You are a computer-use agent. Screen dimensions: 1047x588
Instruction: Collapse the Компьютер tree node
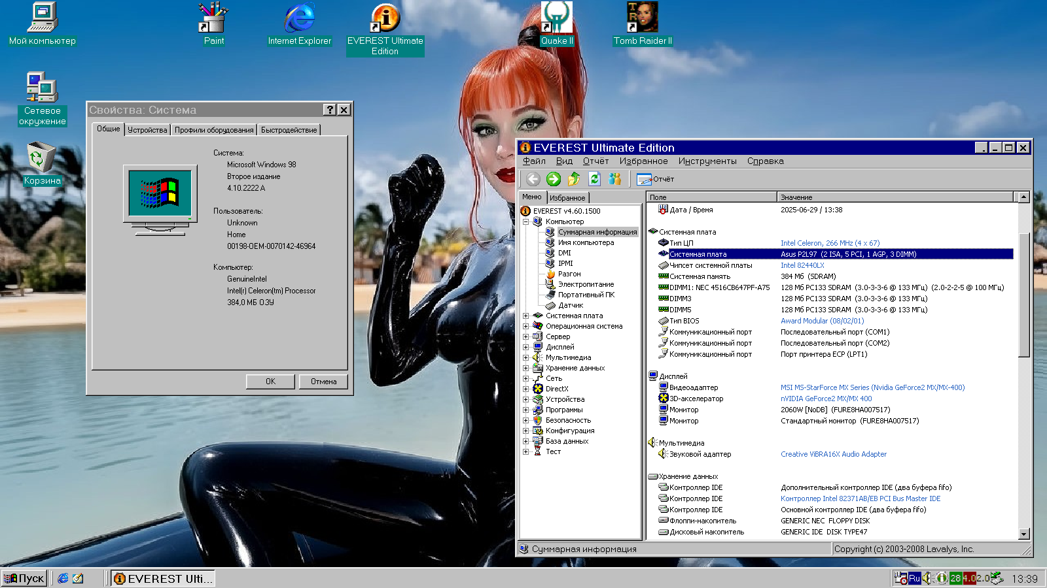pyautogui.click(x=525, y=221)
